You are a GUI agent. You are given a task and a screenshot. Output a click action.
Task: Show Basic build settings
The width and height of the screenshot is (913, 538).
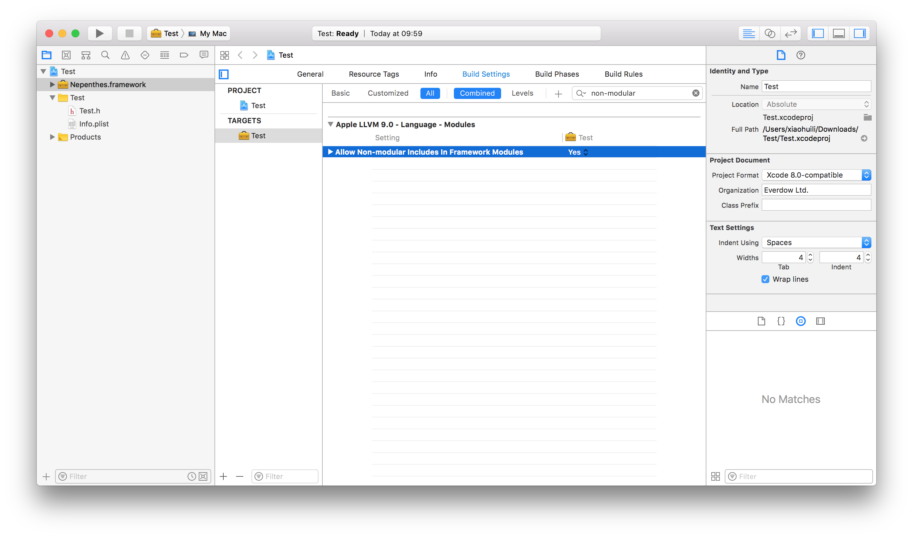[x=340, y=93]
